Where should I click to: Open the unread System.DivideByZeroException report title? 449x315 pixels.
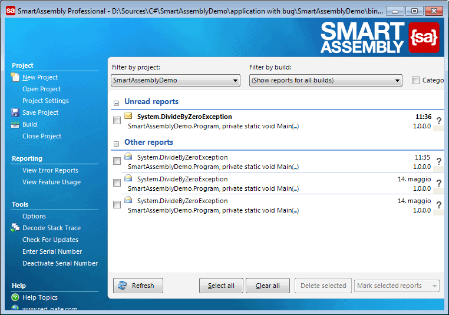click(x=184, y=117)
